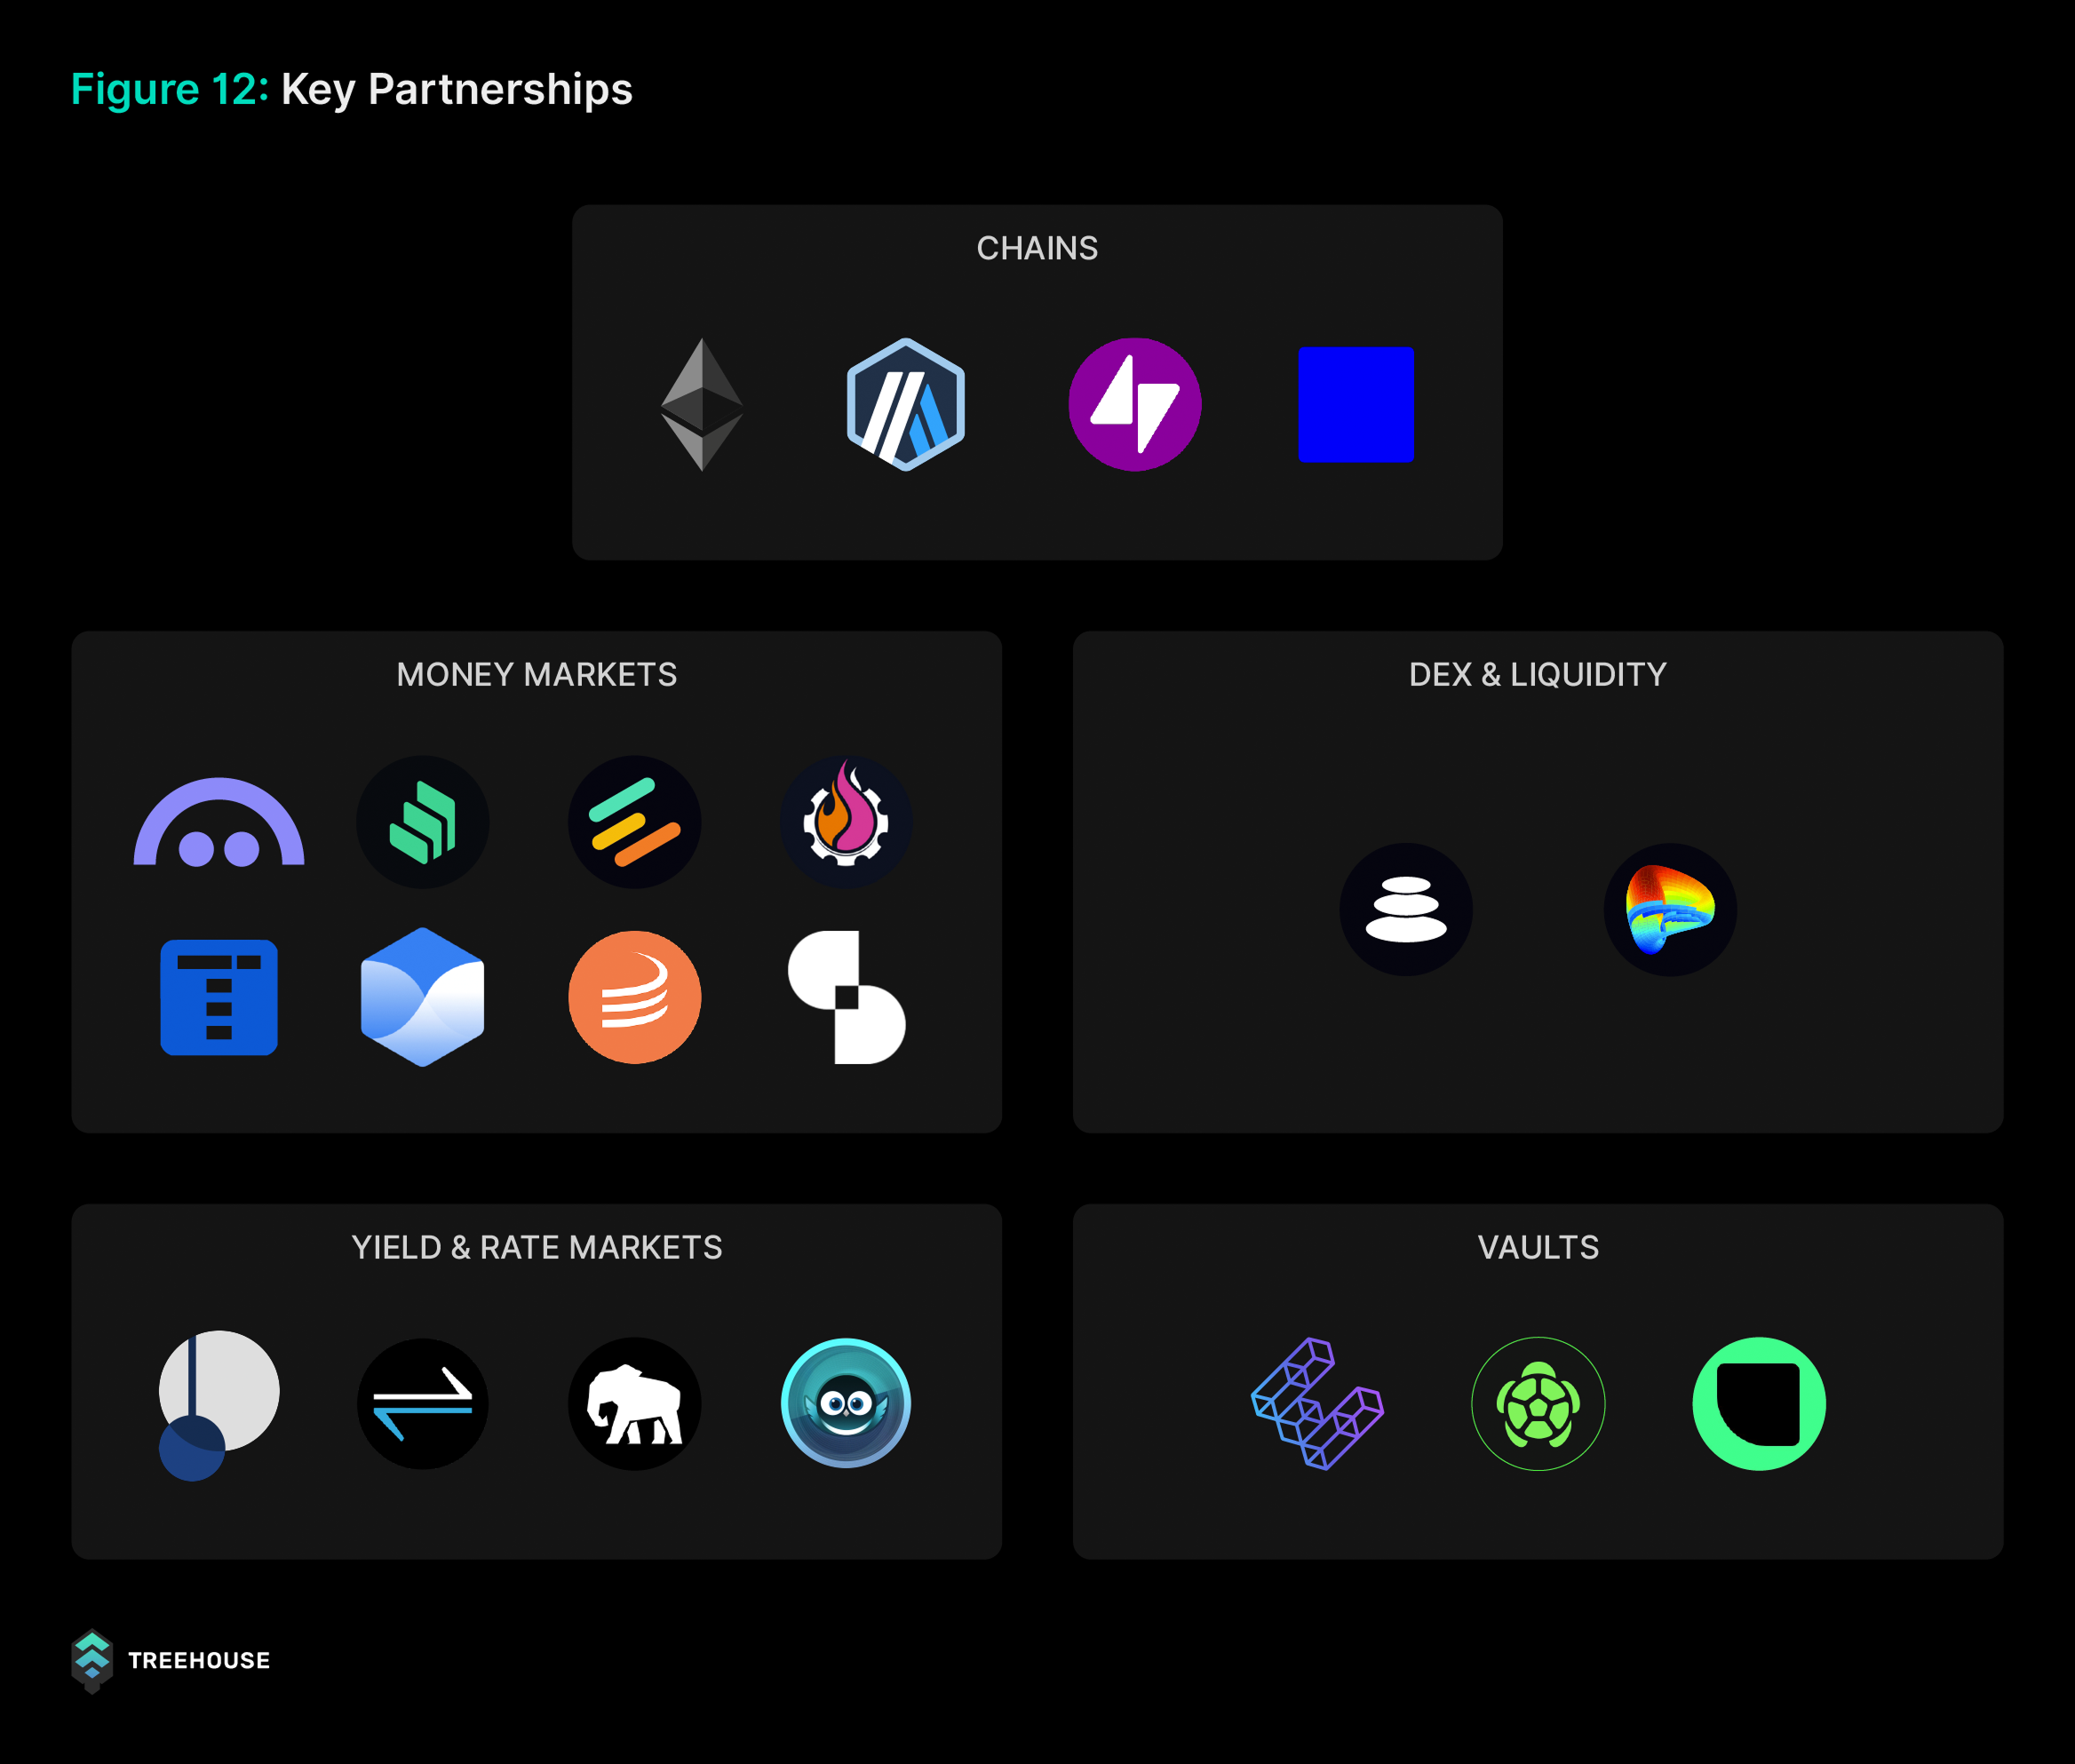This screenshot has height=1764, width=2075.
Task: Select the striped green-yellow-orange circle logo
Action: pyautogui.click(x=634, y=822)
